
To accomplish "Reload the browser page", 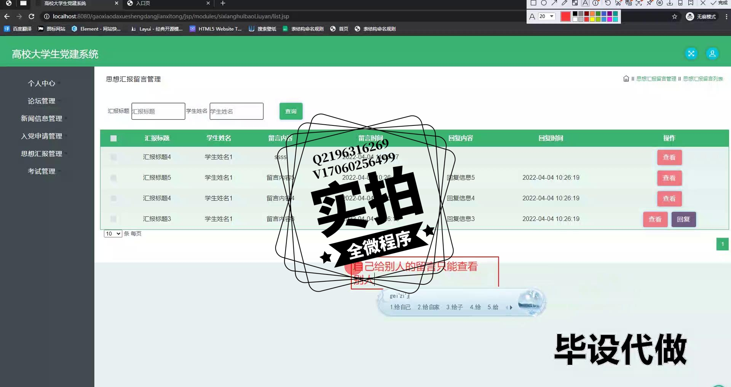I will tap(32, 16).
